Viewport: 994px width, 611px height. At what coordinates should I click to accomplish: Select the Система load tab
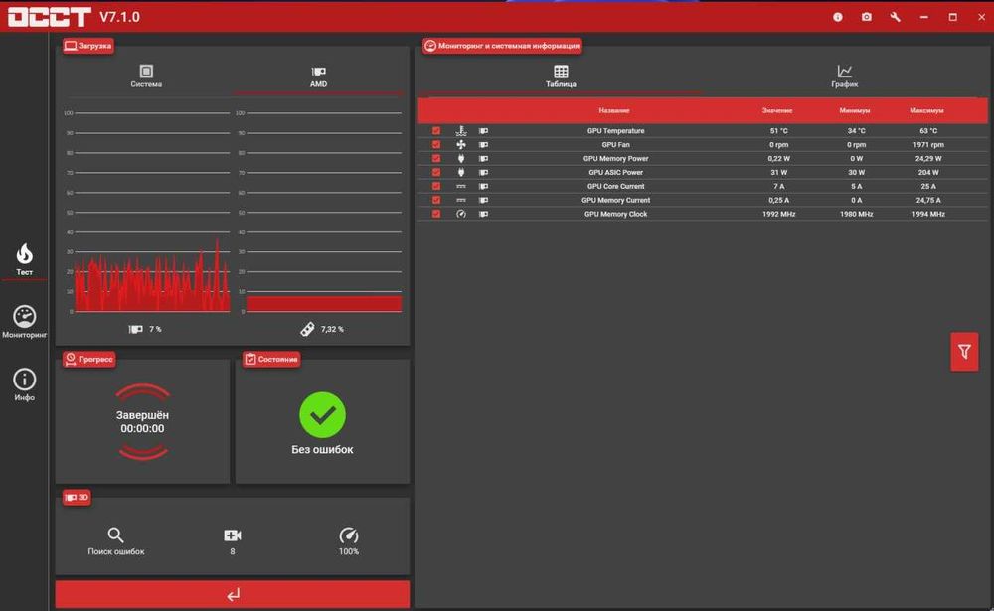[x=146, y=76]
